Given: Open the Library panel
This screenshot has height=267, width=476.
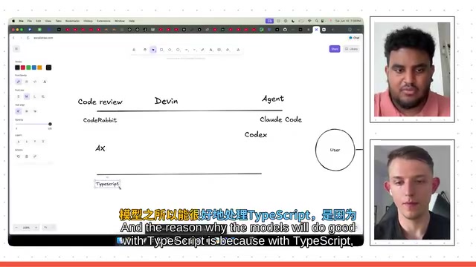Looking at the screenshot, I should 352,49.
